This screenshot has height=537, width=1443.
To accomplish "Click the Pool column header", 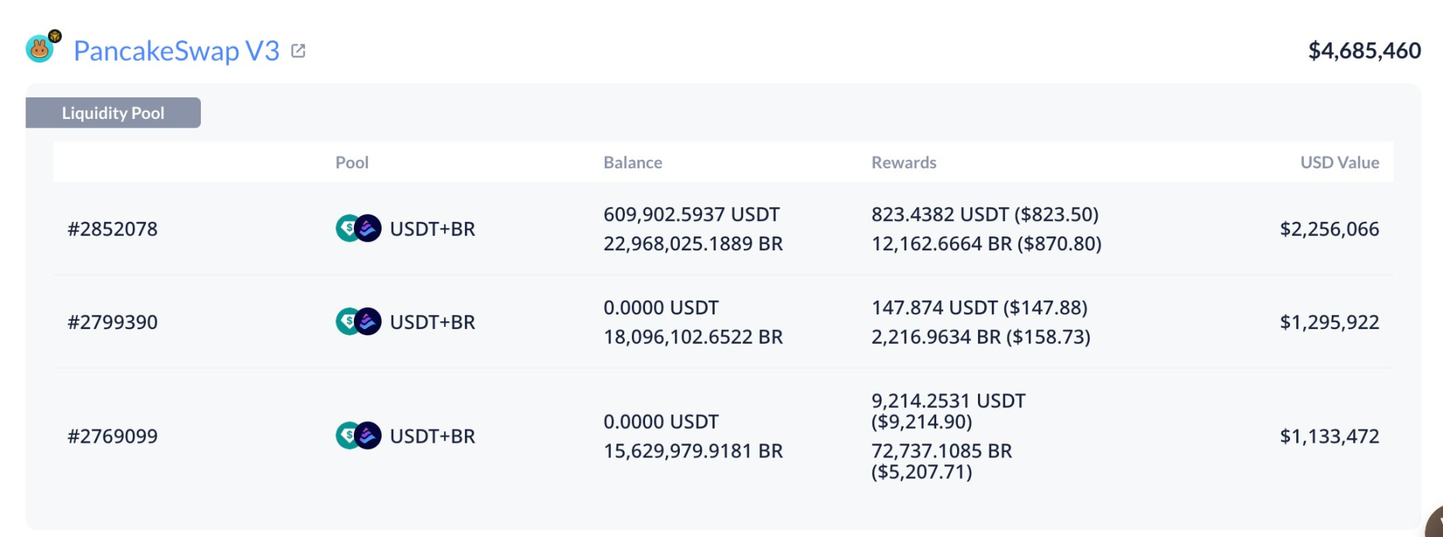I will [x=351, y=162].
